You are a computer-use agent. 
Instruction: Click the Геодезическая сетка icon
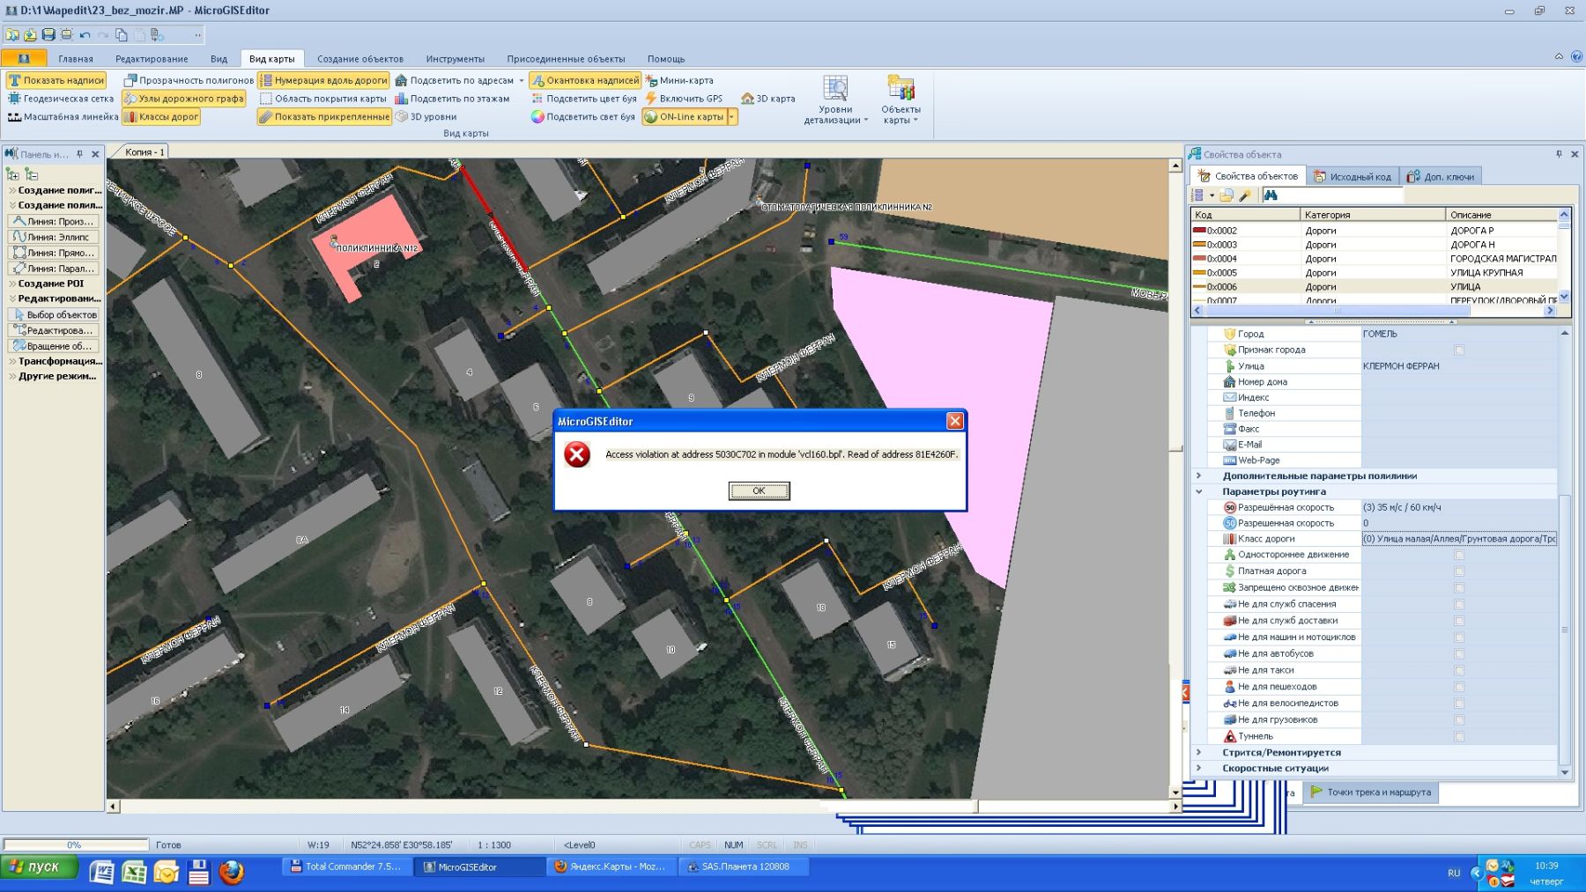tap(14, 99)
